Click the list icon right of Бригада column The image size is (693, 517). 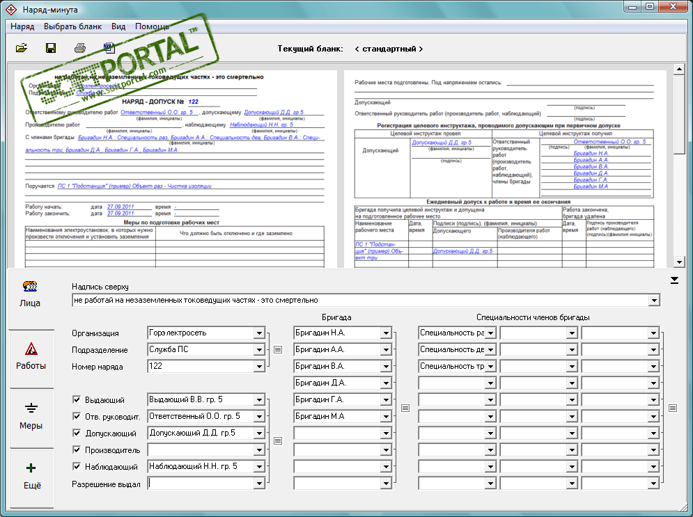point(405,408)
